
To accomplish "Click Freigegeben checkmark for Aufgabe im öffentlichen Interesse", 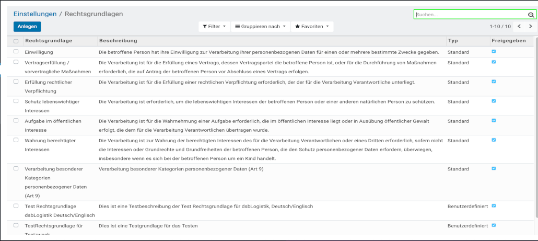I will coord(494,120).
